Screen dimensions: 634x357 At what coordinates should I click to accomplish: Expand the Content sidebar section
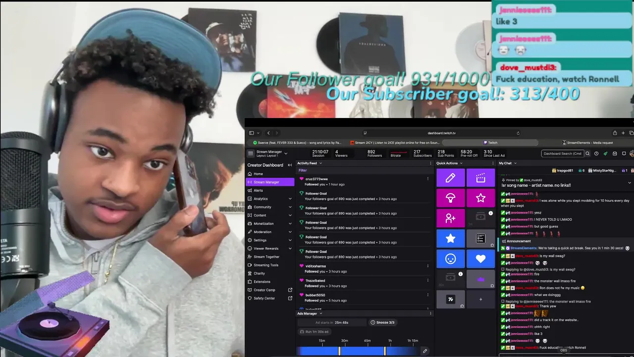point(290,215)
